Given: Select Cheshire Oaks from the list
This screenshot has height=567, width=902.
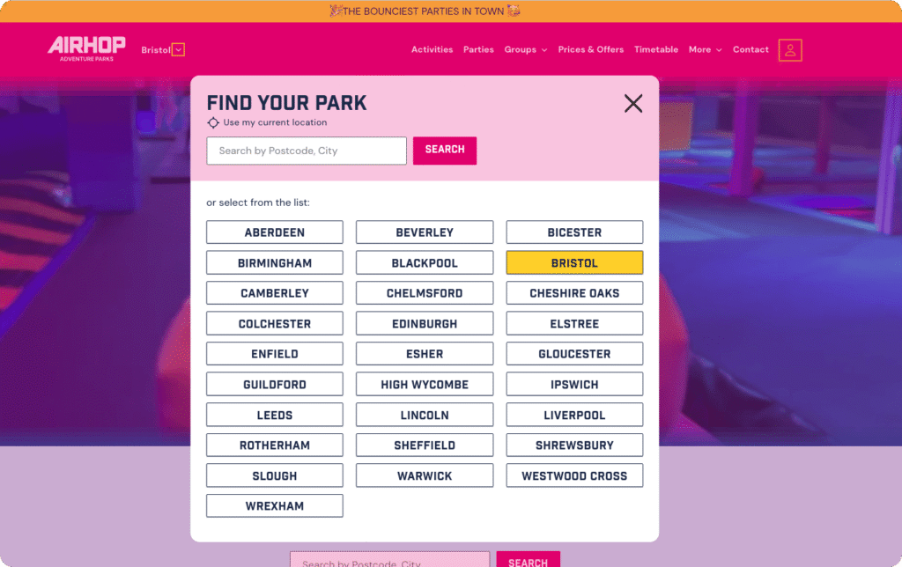Looking at the screenshot, I should coord(574,293).
